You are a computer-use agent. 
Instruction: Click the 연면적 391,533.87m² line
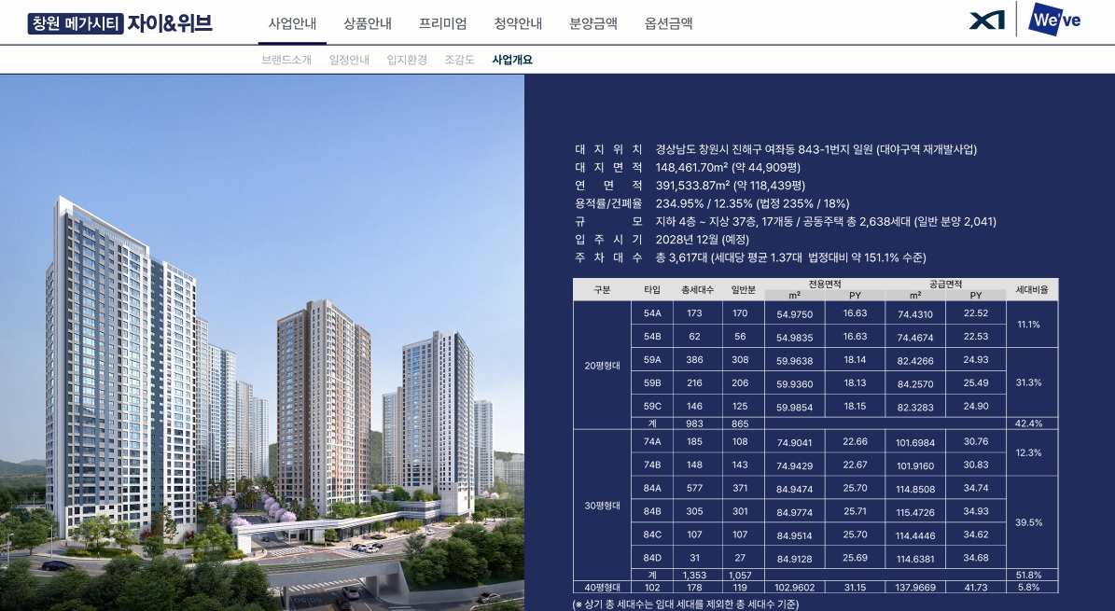coord(690,186)
